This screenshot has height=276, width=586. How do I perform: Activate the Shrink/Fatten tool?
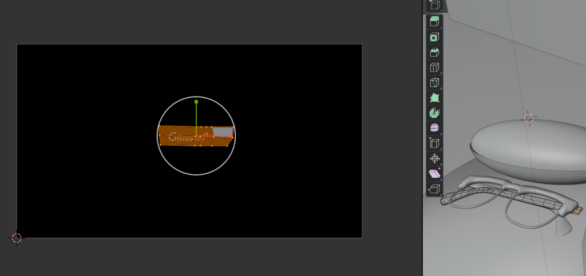click(434, 158)
